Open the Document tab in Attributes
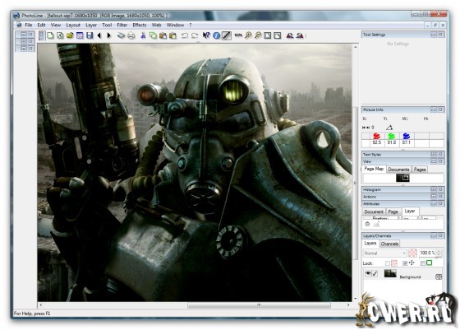The height and width of the screenshot is (330, 460). pos(374,211)
